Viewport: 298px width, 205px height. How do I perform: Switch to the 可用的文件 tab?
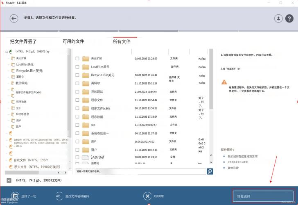(73, 41)
